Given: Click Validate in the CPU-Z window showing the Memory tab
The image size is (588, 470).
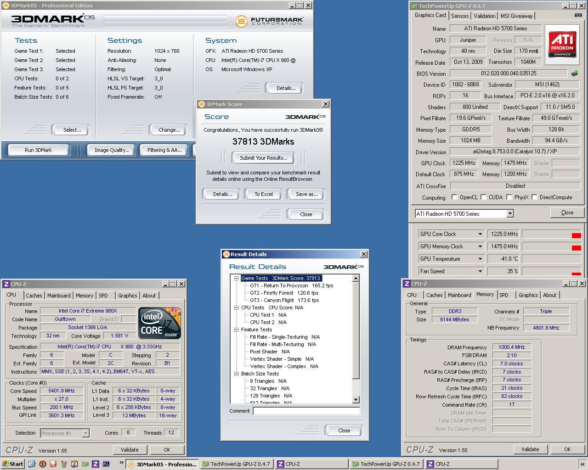Looking at the screenshot, I should point(530,449).
